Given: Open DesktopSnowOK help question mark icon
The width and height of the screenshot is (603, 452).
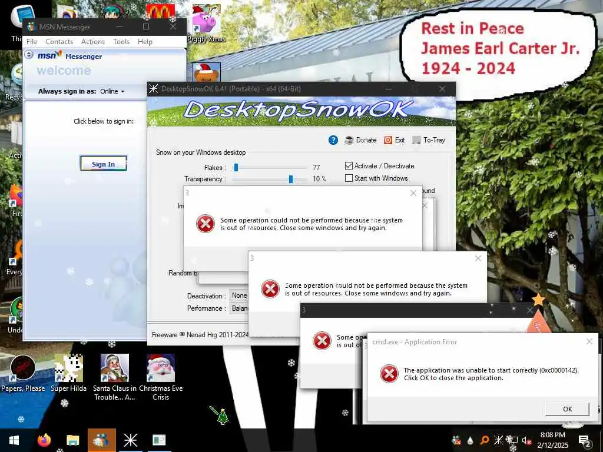Looking at the screenshot, I should pyautogui.click(x=333, y=140).
